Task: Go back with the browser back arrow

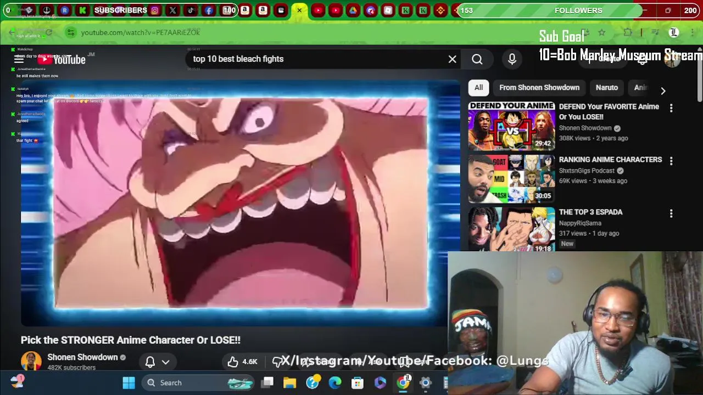Action: (12, 32)
